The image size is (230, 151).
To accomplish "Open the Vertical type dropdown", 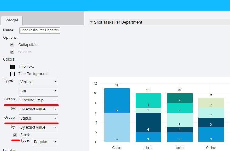I will (x=39, y=82).
